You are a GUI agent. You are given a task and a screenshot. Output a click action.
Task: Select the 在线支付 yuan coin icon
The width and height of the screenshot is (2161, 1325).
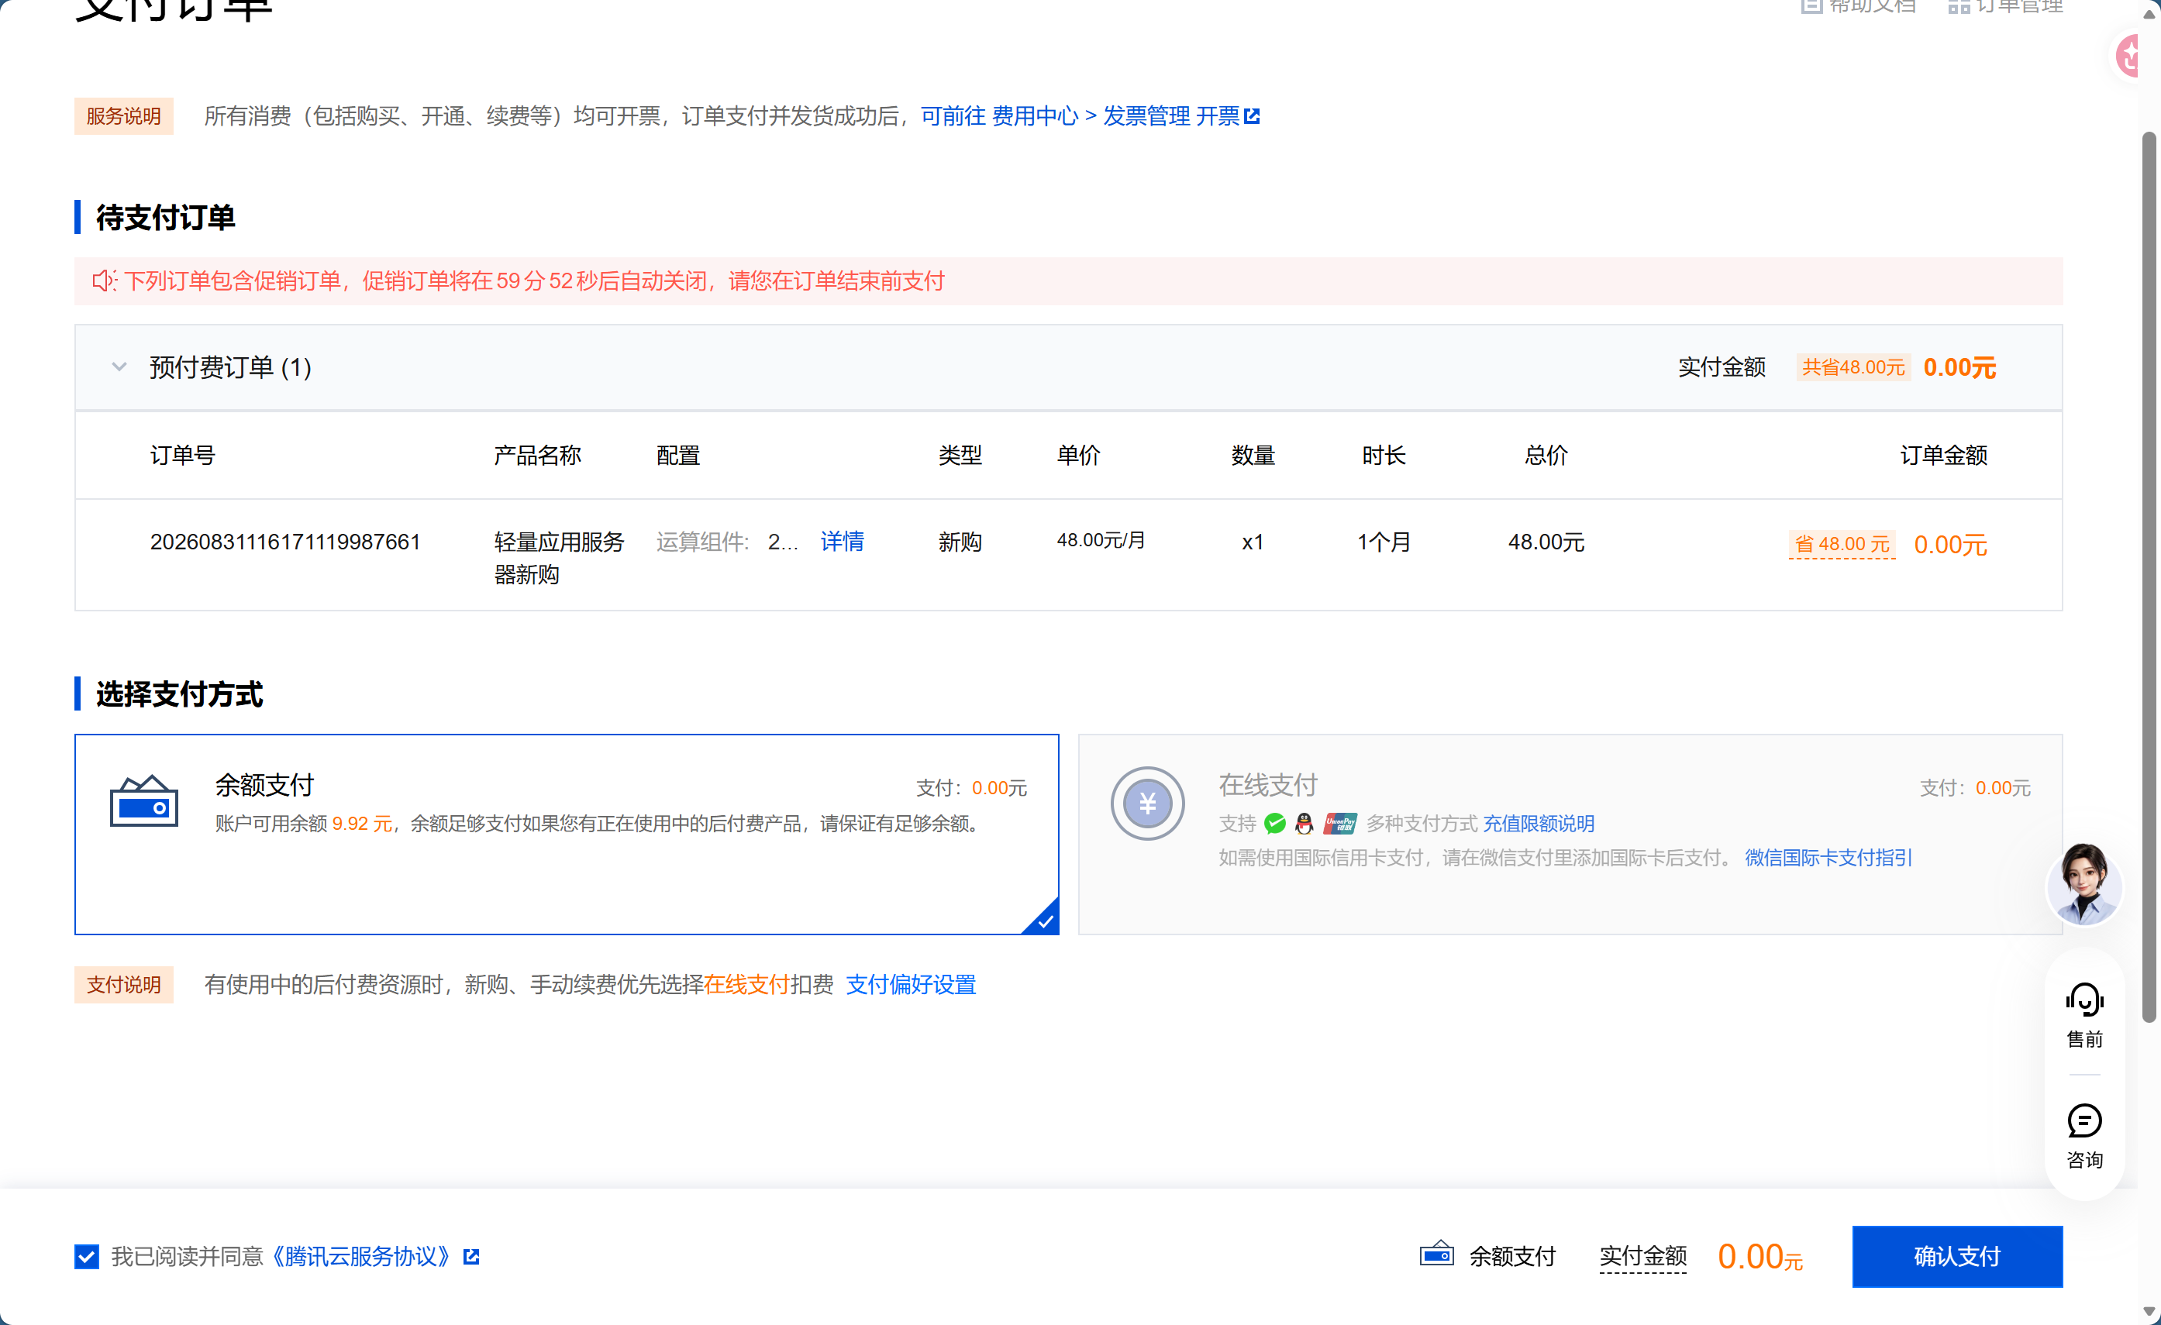pyautogui.click(x=1147, y=803)
